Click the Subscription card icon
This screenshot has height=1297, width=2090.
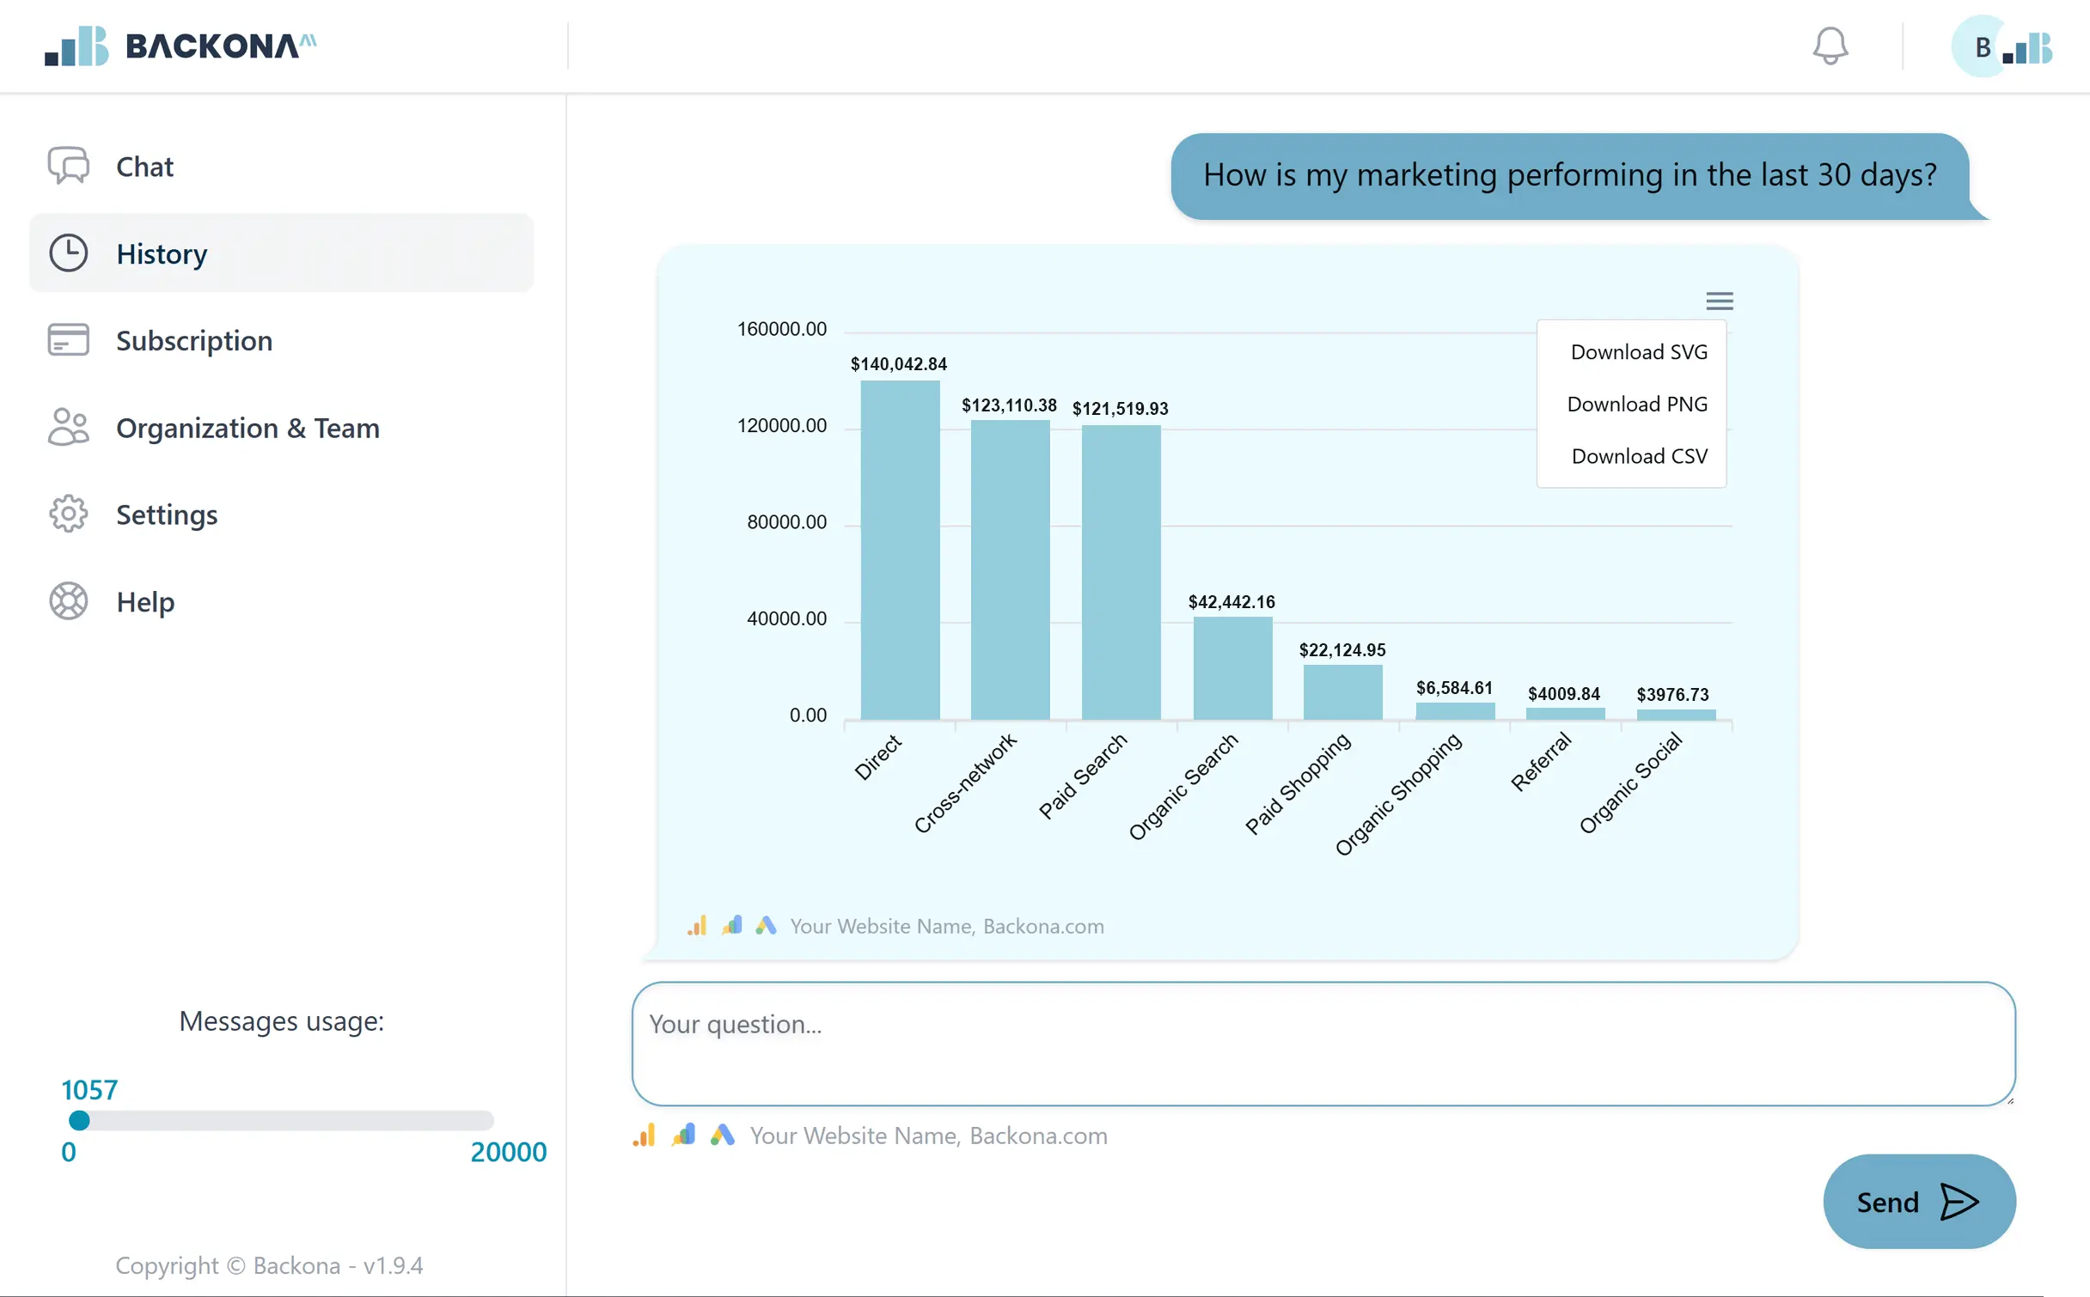pyautogui.click(x=68, y=340)
